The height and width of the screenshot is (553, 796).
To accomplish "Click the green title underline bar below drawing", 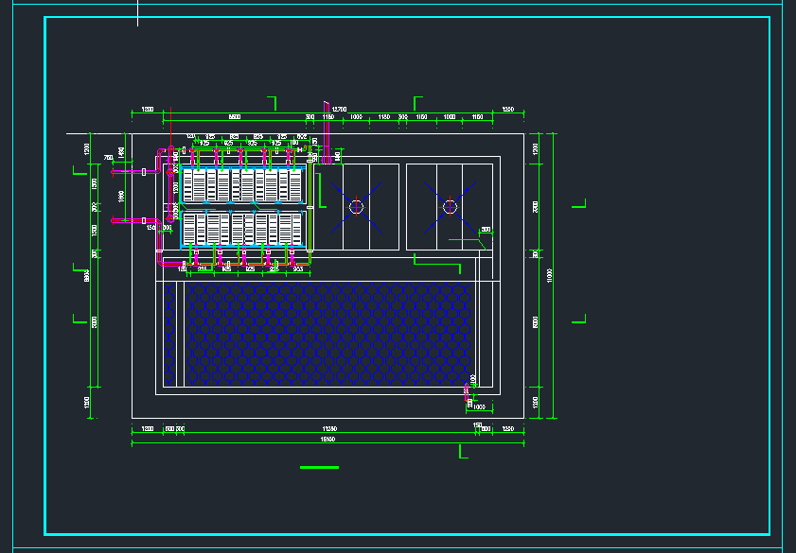I will pyautogui.click(x=319, y=467).
